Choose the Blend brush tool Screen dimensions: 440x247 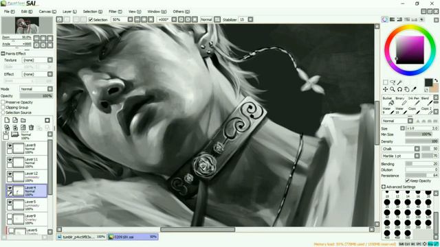426,101
